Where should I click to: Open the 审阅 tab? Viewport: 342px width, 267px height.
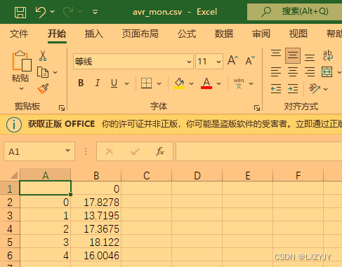click(x=261, y=34)
